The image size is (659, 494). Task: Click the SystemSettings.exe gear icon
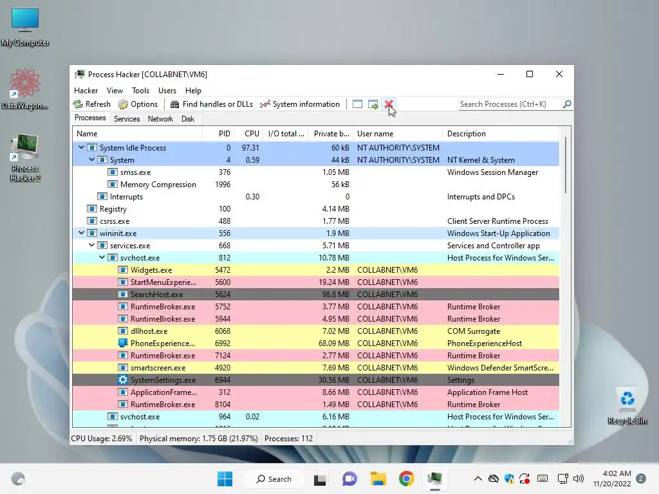coord(123,380)
